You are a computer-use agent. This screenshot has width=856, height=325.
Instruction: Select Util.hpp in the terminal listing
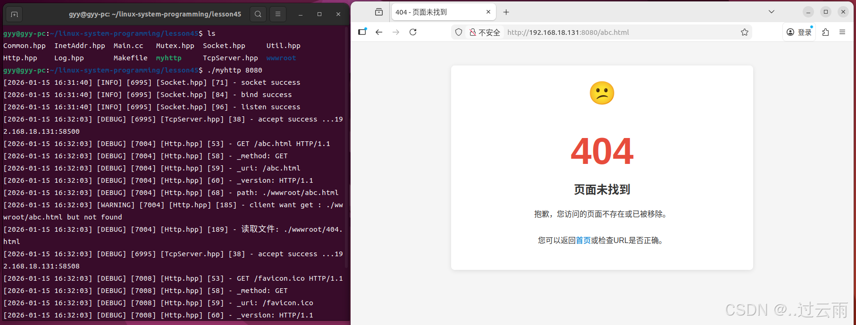pyautogui.click(x=283, y=46)
